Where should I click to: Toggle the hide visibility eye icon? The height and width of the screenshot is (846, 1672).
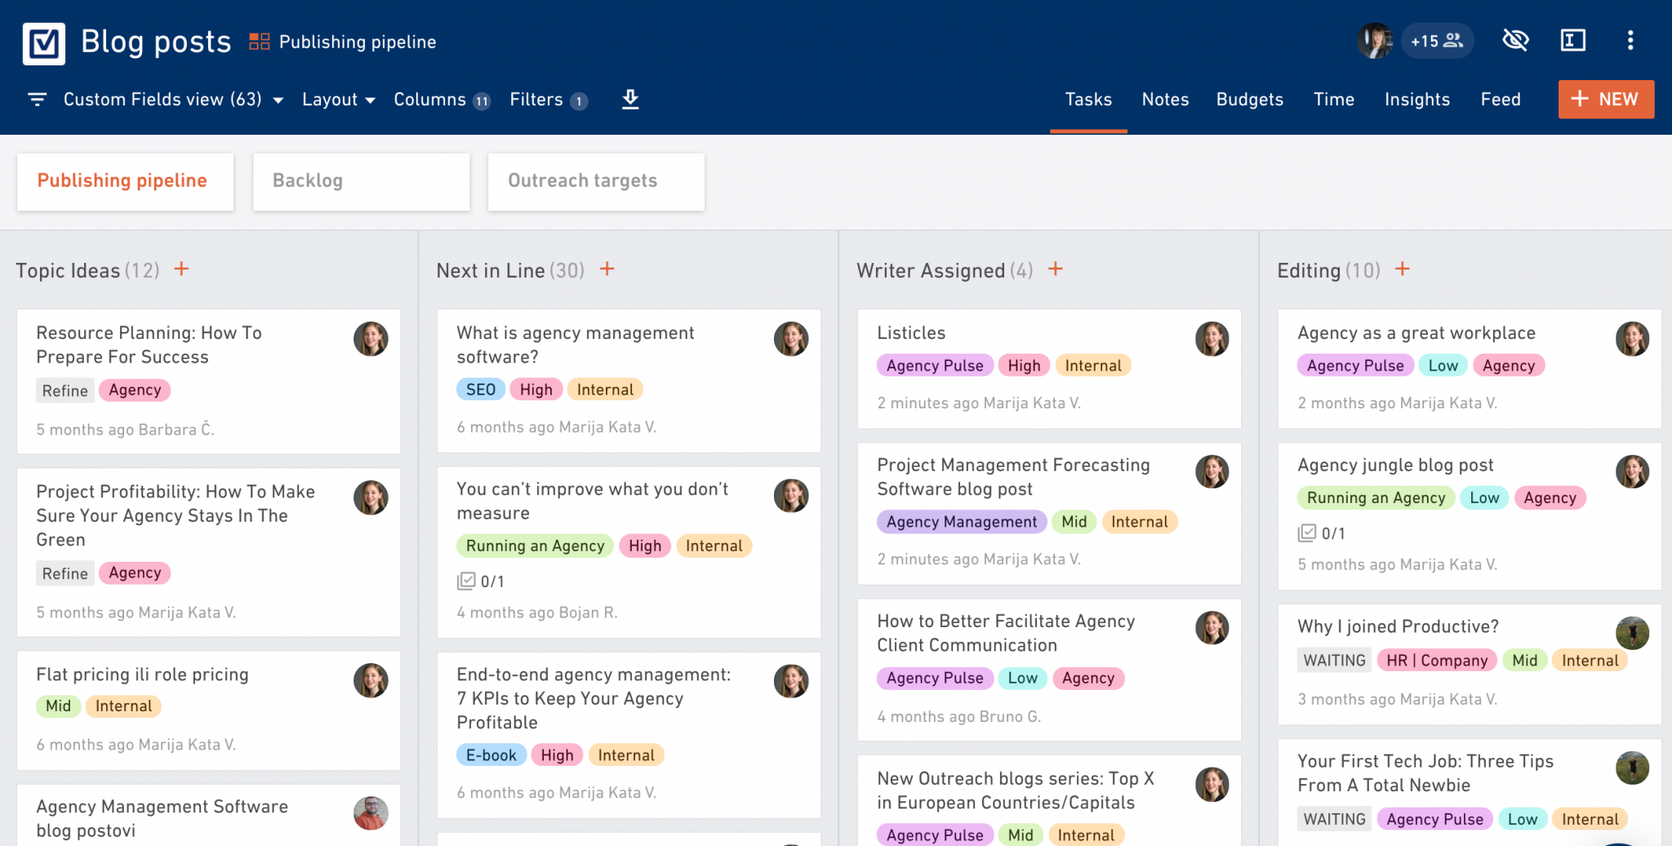1515,40
